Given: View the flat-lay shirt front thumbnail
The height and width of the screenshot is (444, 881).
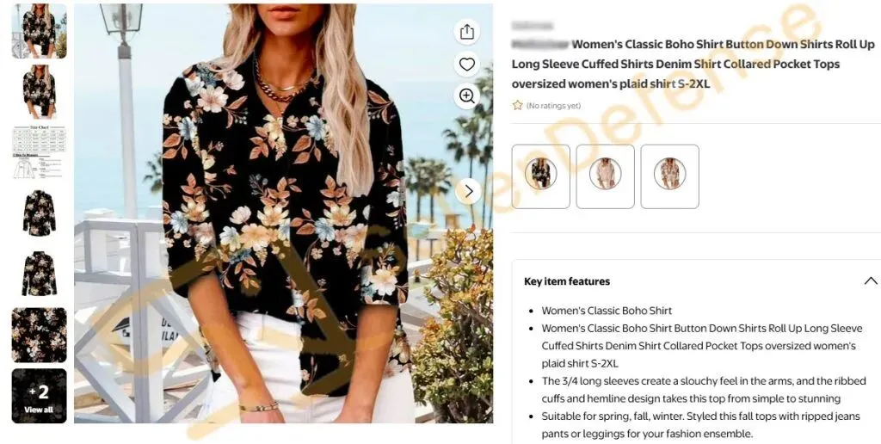Looking at the screenshot, I should [40, 213].
